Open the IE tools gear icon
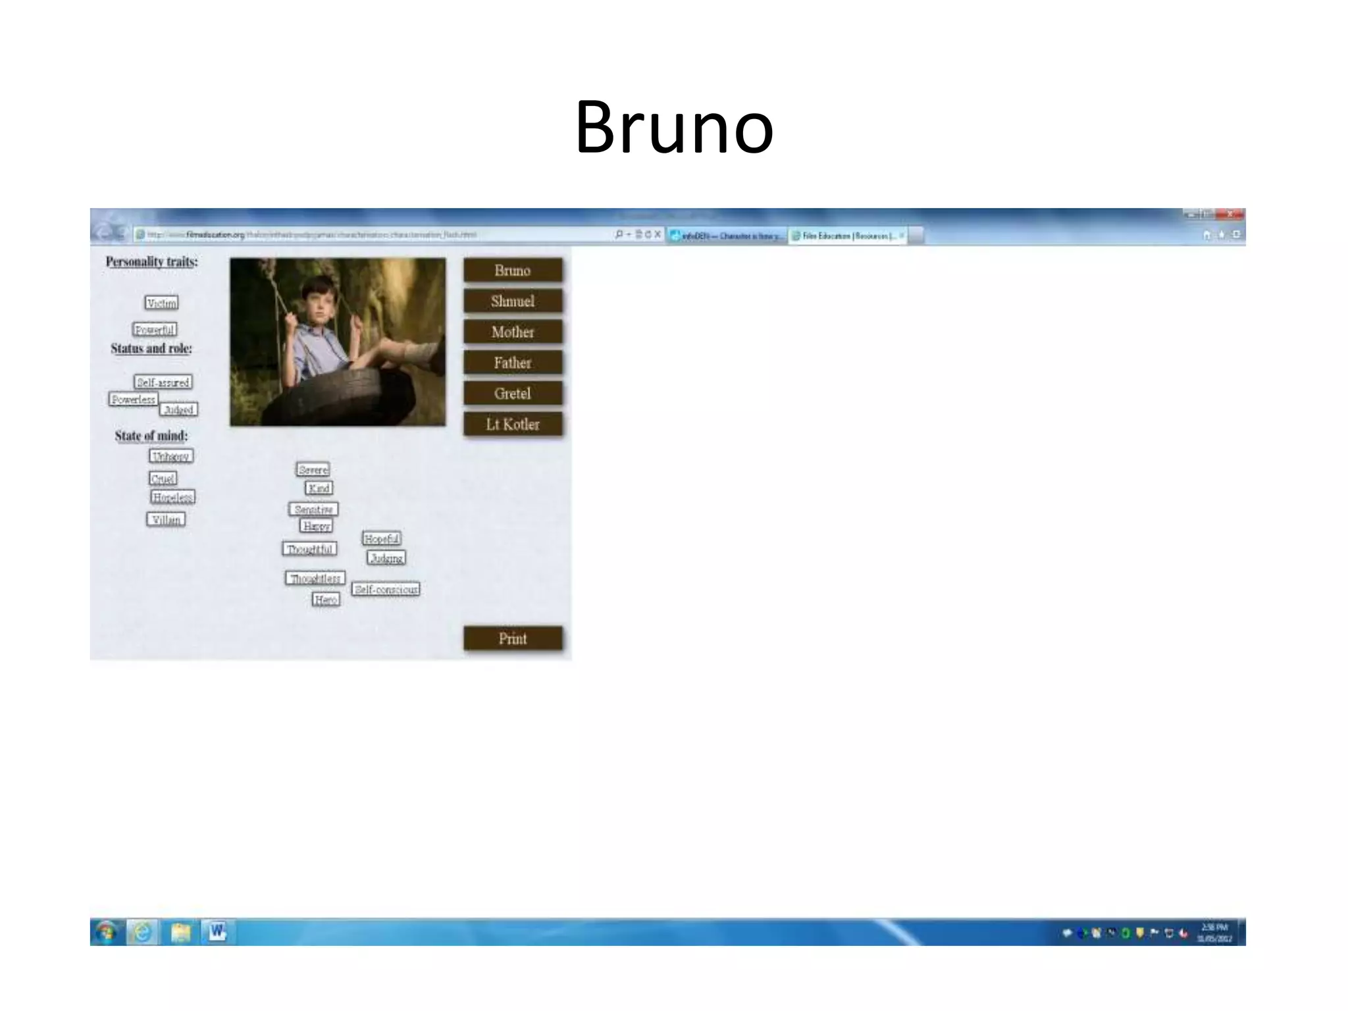This screenshot has height=1011, width=1348. coord(1235,235)
